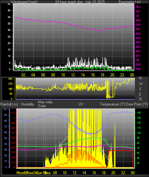Click '18' hour label under windspeed graph
The image size is (149, 177).
coord(103,75)
